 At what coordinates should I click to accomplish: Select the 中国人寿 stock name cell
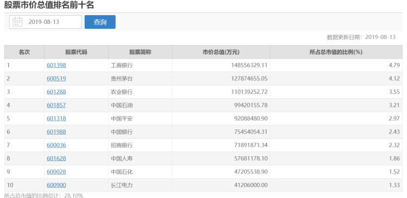pos(140,158)
